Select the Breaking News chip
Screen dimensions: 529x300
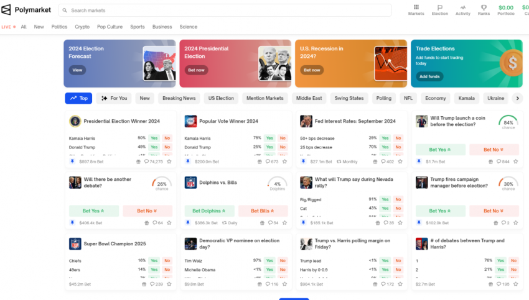pyautogui.click(x=179, y=98)
